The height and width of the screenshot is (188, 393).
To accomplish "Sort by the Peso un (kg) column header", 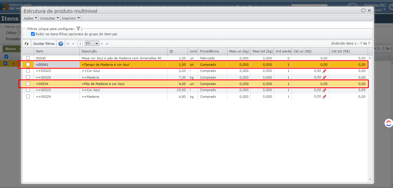I will pos(239,51).
